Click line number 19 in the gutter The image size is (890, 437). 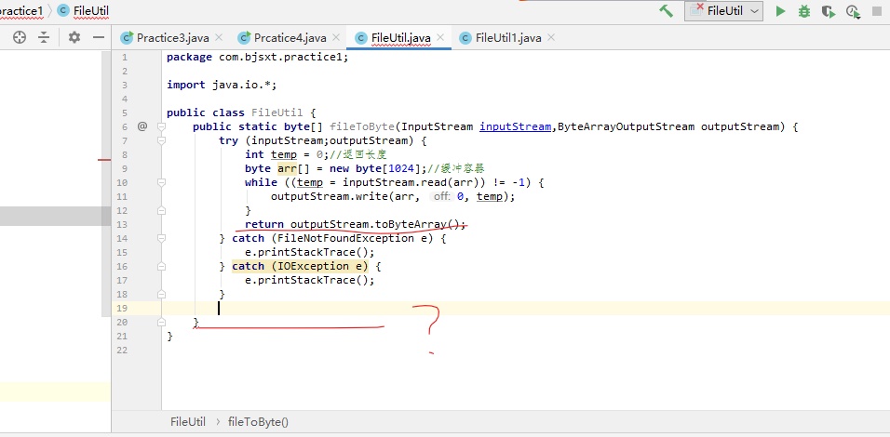(121, 308)
